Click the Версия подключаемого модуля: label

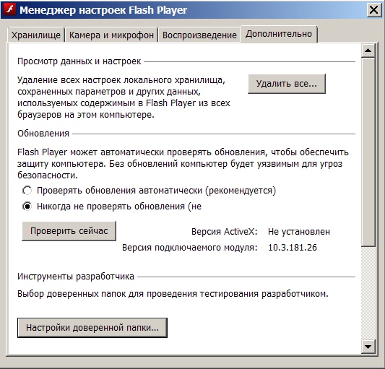189,248
